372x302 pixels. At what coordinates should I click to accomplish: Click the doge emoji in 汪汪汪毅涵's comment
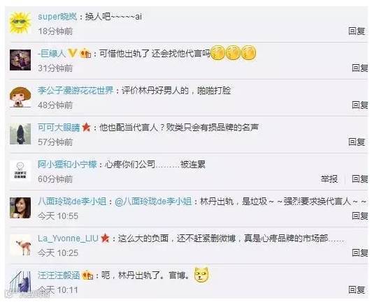201,275
